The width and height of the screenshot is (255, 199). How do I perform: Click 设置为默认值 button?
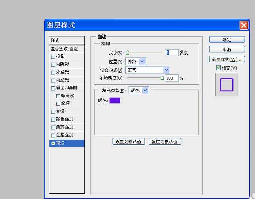pos(128,141)
